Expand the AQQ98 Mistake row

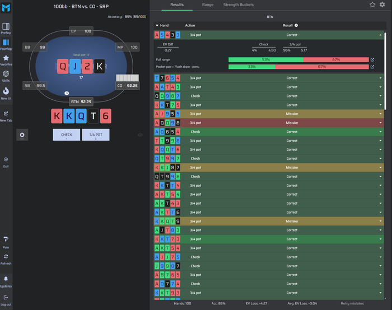[x=380, y=123]
